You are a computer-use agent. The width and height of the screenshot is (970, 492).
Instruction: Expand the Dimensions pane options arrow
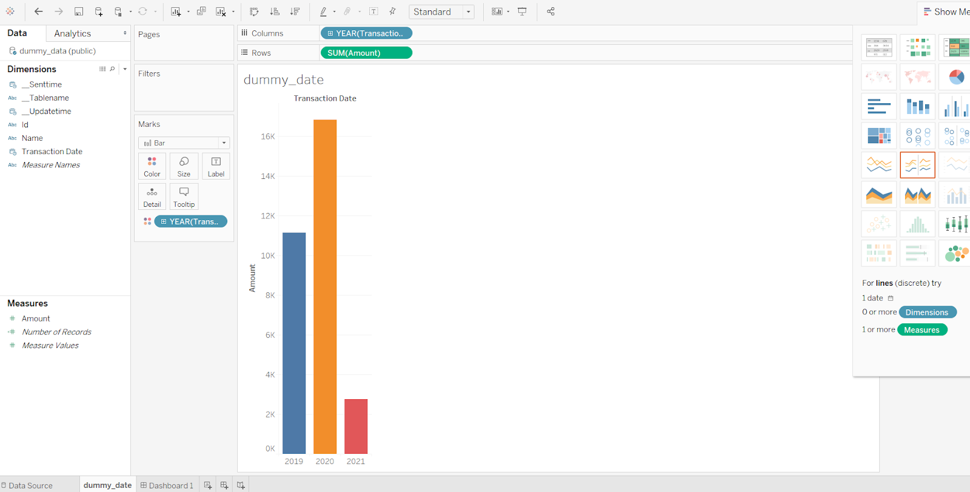tap(125, 69)
